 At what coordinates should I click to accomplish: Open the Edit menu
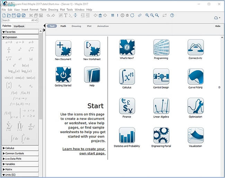10,10
